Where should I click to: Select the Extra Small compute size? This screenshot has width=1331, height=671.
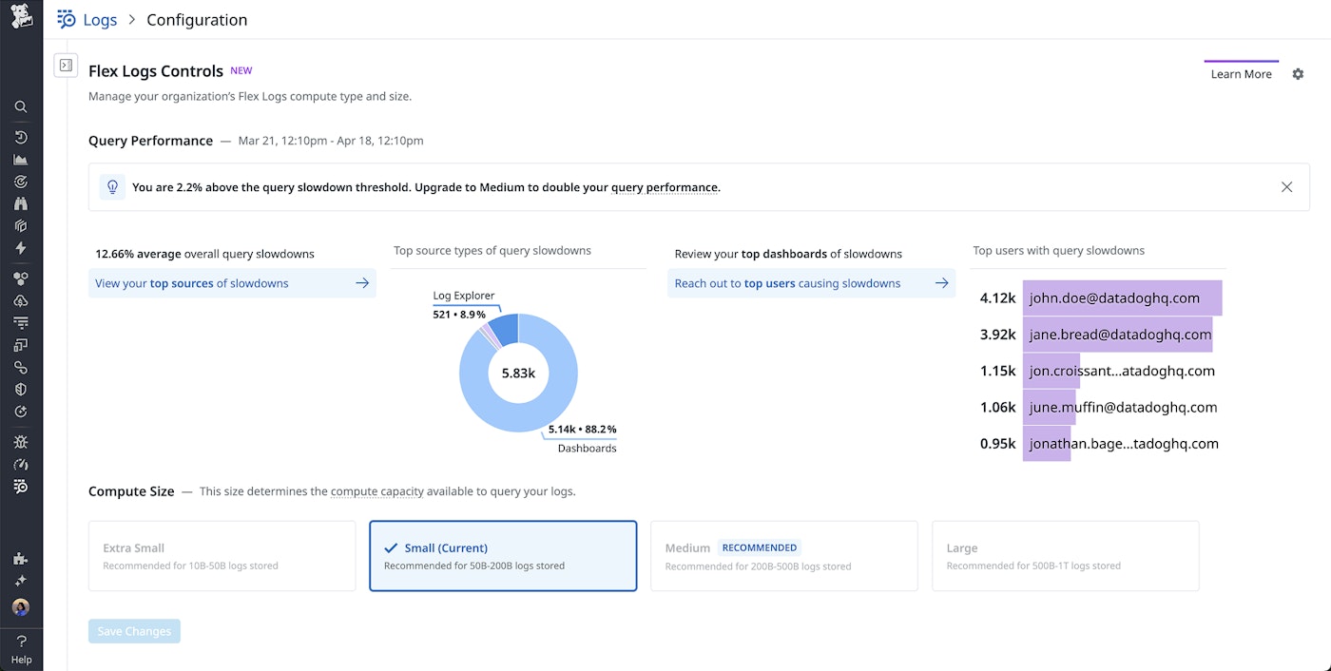[222, 556]
